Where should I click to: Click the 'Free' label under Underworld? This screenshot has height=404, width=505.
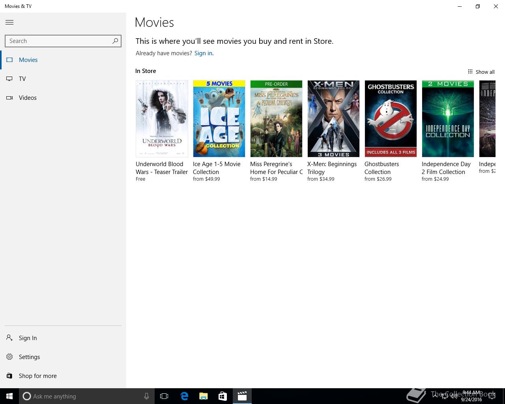coord(140,179)
